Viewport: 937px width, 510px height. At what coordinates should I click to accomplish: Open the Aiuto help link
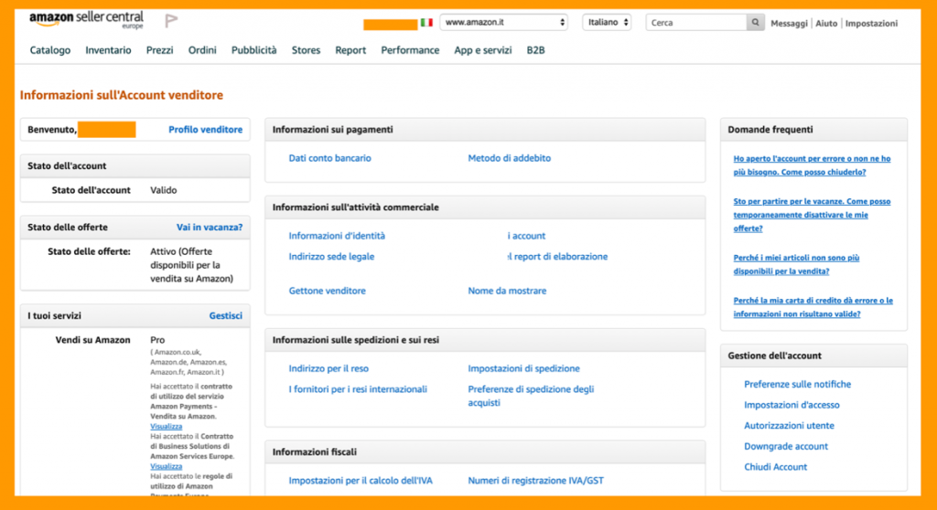[x=826, y=23]
